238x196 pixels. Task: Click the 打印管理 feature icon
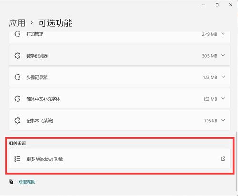coord(18,34)
